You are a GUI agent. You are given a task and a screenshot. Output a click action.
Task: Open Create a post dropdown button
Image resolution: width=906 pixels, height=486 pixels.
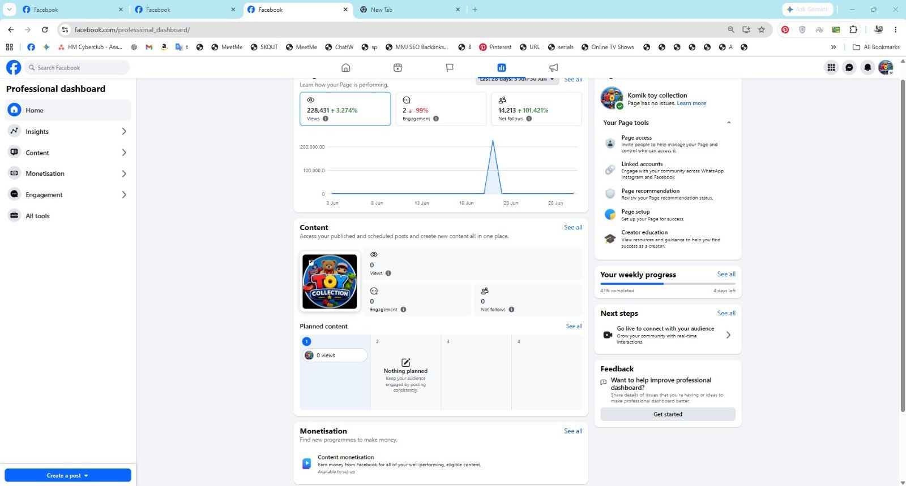pyautogui.click(x=68, y=475)
